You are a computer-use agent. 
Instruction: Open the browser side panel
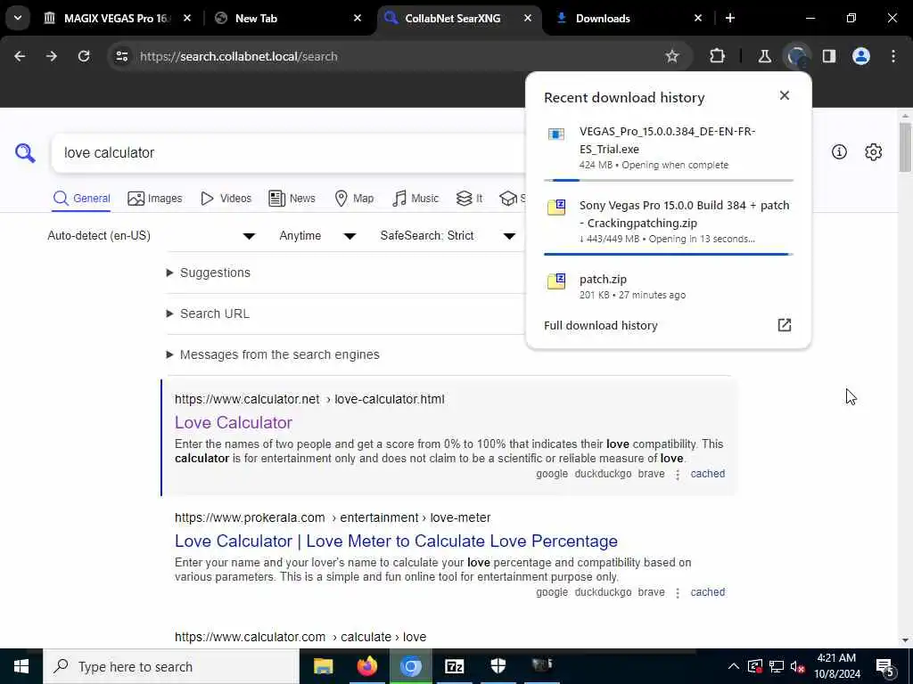click(829, 56)
